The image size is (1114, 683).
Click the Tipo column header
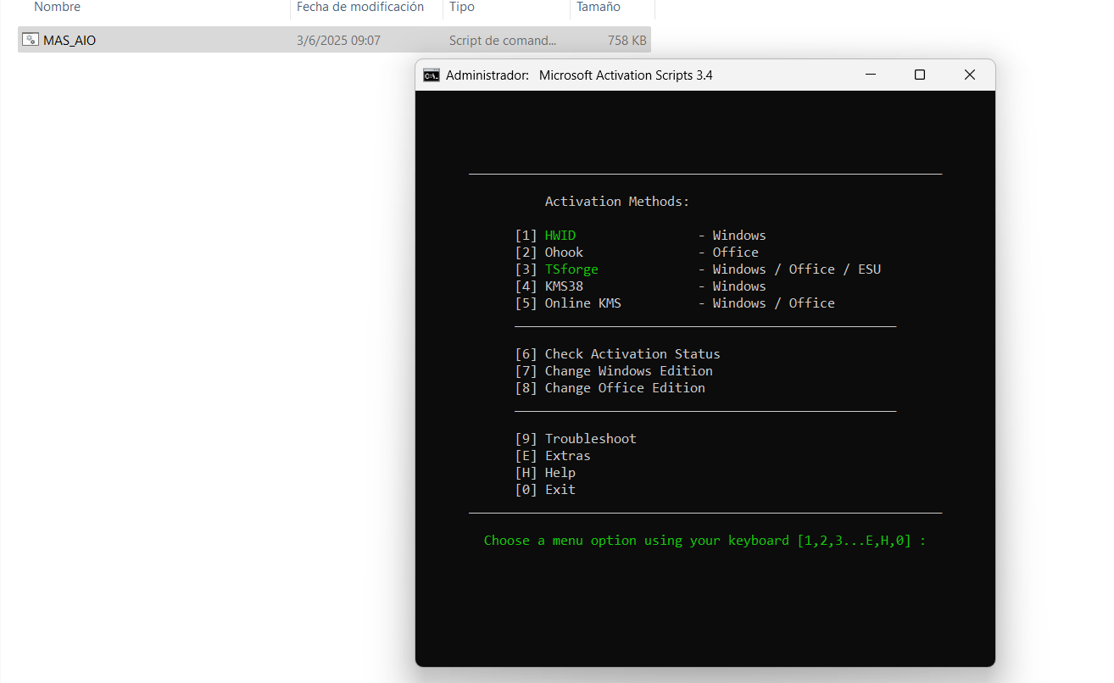[460, 7]
